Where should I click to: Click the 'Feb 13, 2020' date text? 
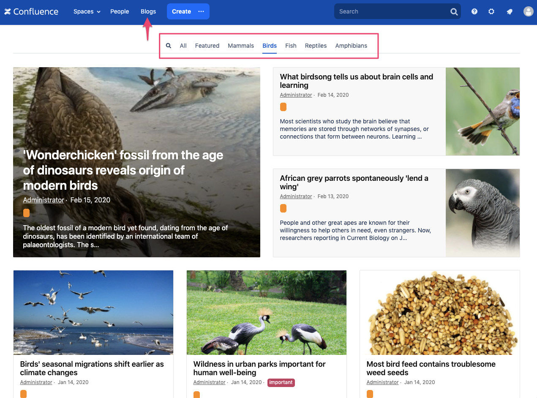[333, 196]
